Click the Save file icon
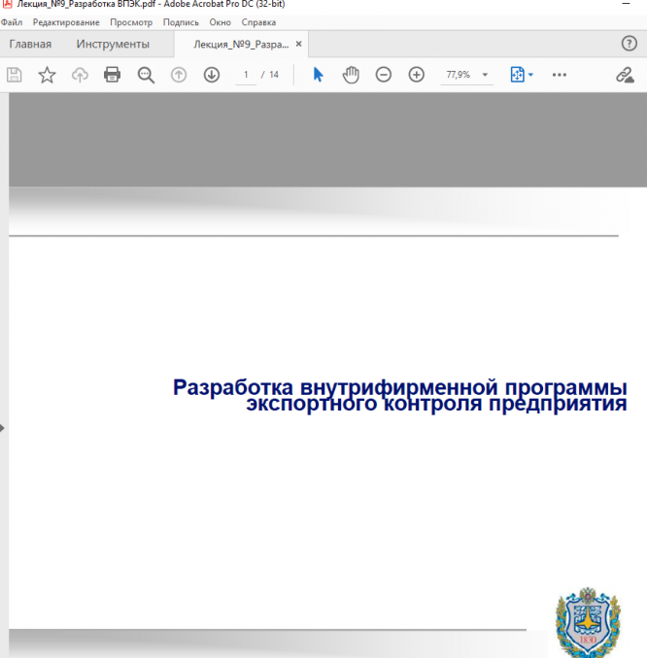647x658 pixels. (14, 75)
